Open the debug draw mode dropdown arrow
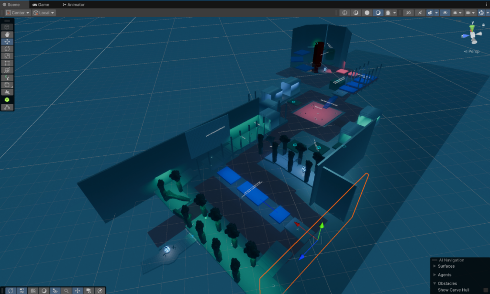Screen dimensions: 490x294 (x=395, y=13)
